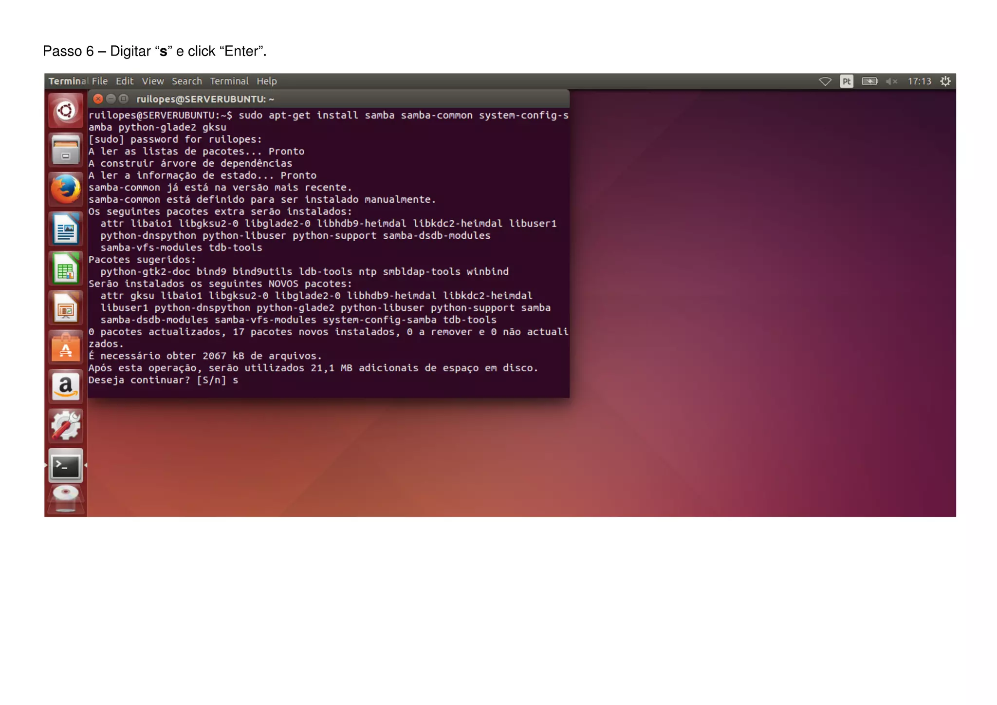This screenshot has height=705, width=997.
Task: Open System Settings gear-and-wrench icon
Action: 66,426
